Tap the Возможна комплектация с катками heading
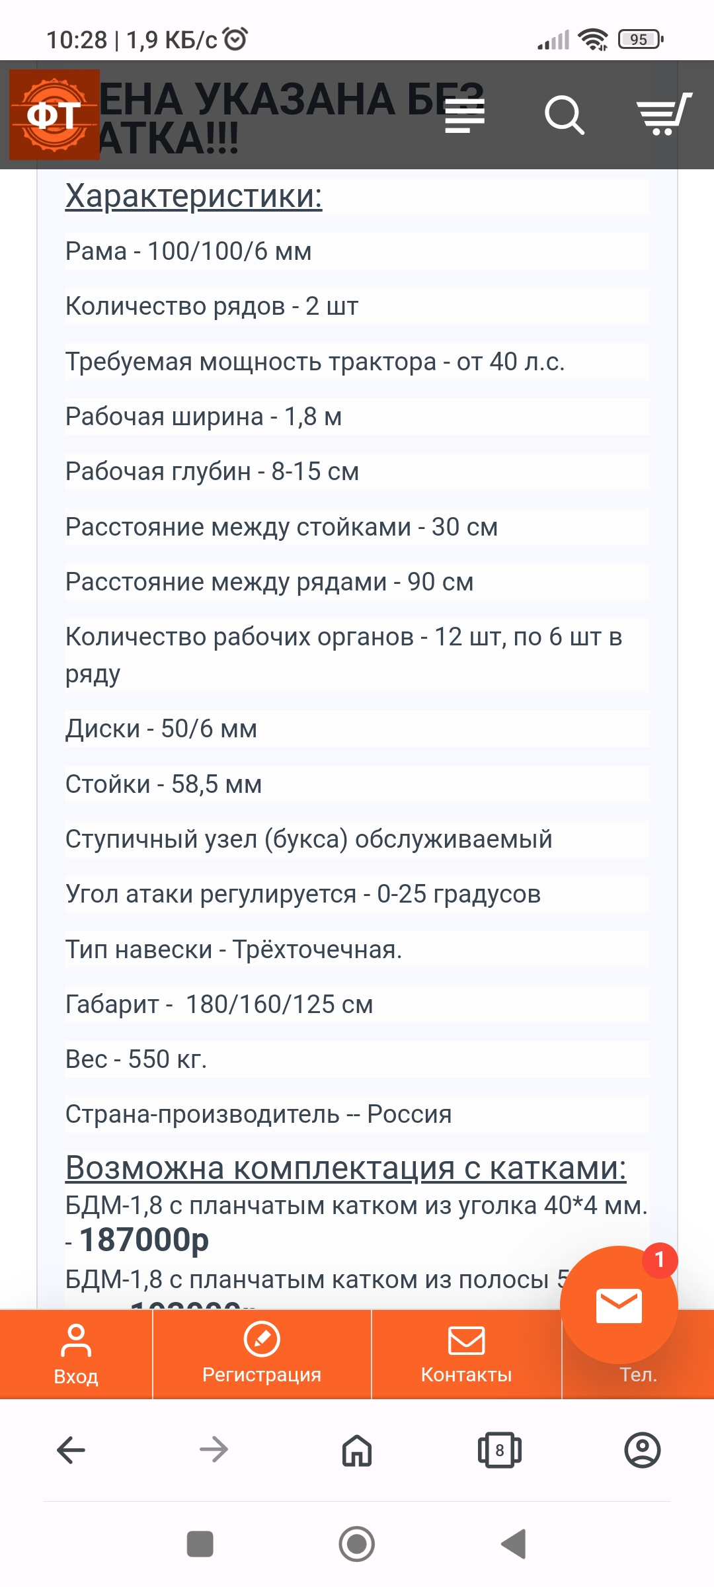The height and width of the screenshot is (1587, 714). [345, 1168]
